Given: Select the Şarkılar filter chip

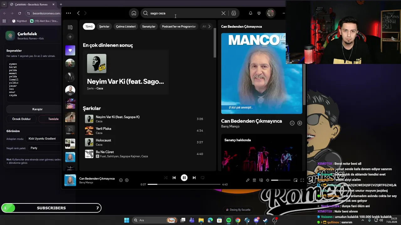Looking at the screenshot, I should click(104, 27).
